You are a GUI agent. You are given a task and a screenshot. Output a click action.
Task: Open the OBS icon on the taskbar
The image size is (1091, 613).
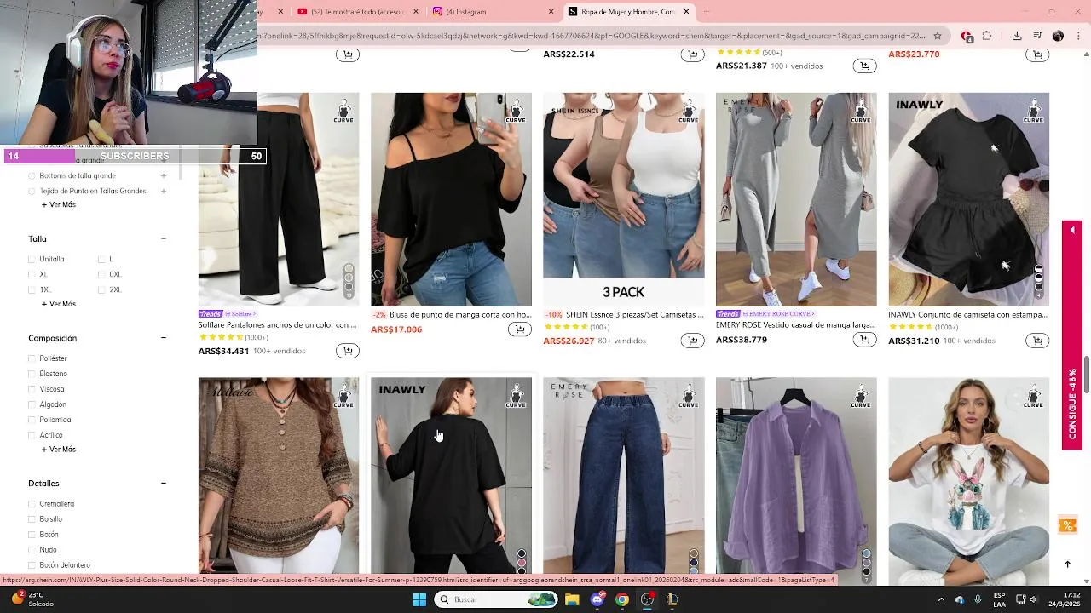648,599
